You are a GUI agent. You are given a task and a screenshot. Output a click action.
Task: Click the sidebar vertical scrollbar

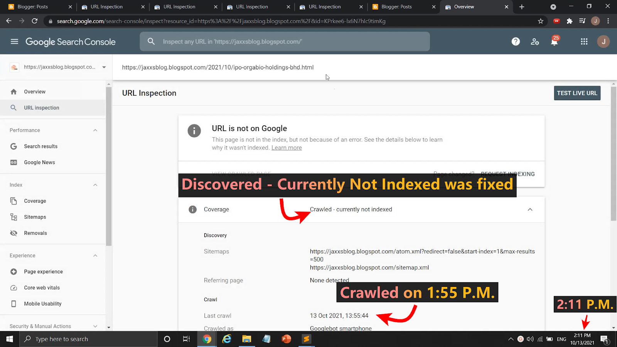coord(109,166)
